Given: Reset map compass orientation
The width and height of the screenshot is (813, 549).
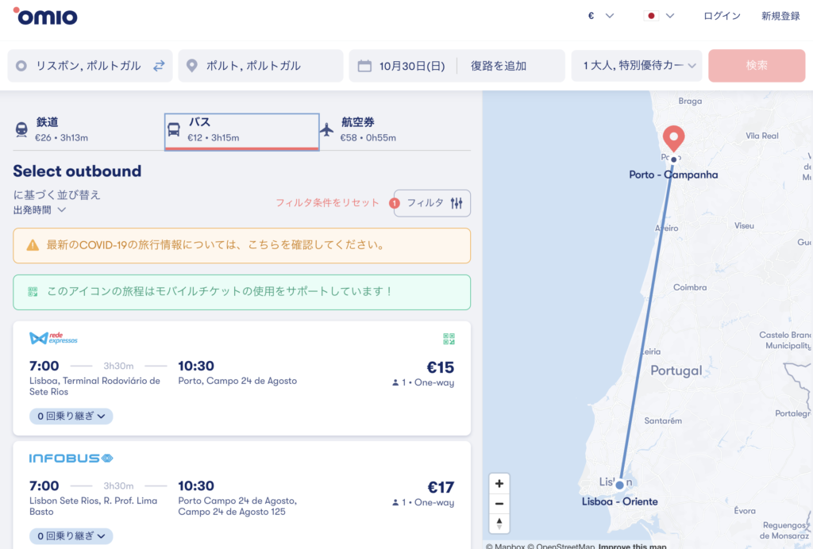Looking at the screenshot, I should coord(499,523).
